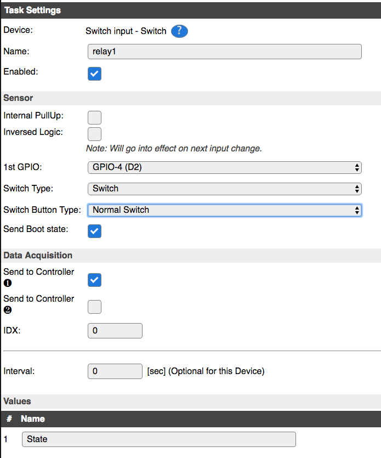Viewport: 381px width, 458px height.
Task: Edit the State value name
Action: [158, 439]
